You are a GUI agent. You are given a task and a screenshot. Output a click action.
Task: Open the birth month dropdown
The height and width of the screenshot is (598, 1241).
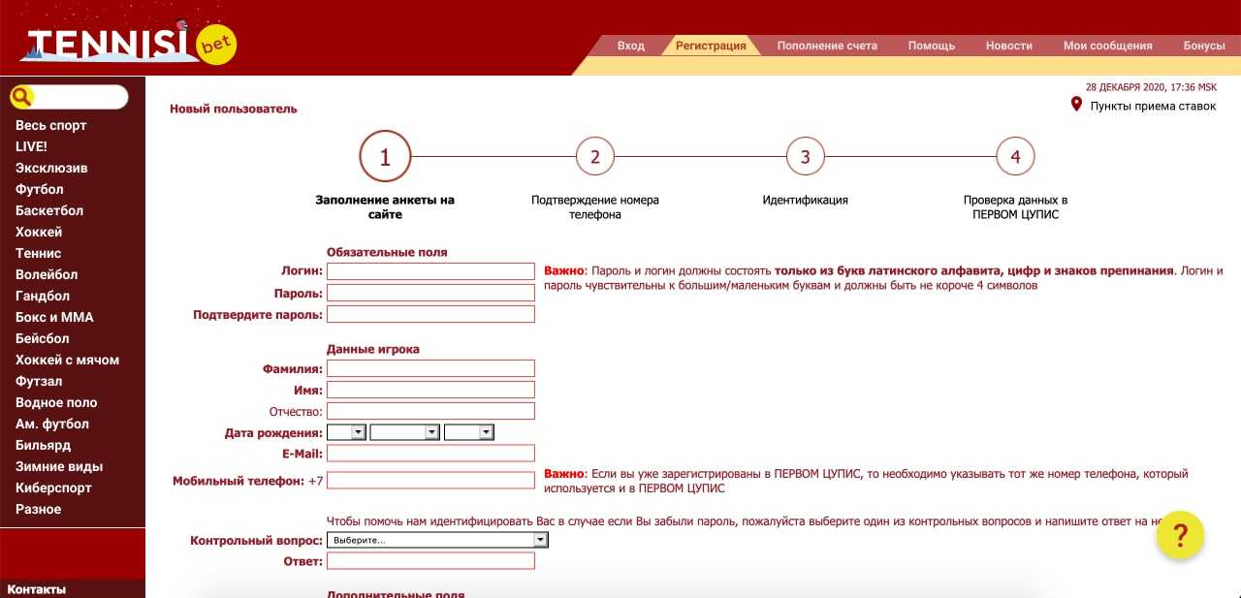[405, 432]
